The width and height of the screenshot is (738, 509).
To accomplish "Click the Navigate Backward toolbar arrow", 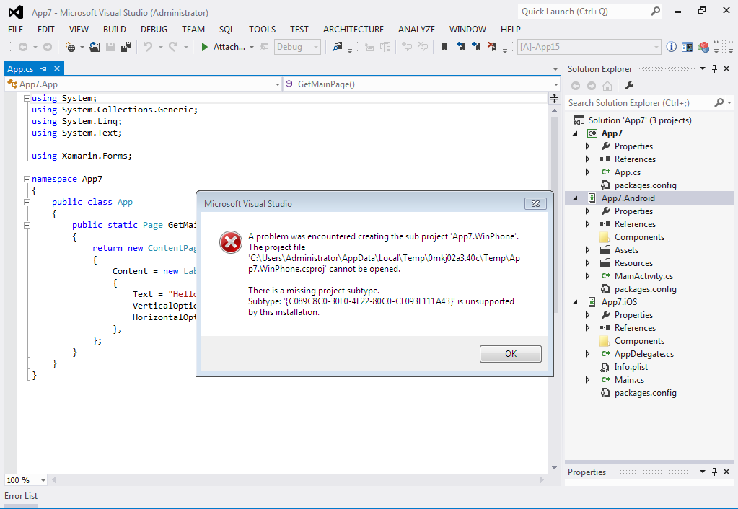I will [22, 47].
